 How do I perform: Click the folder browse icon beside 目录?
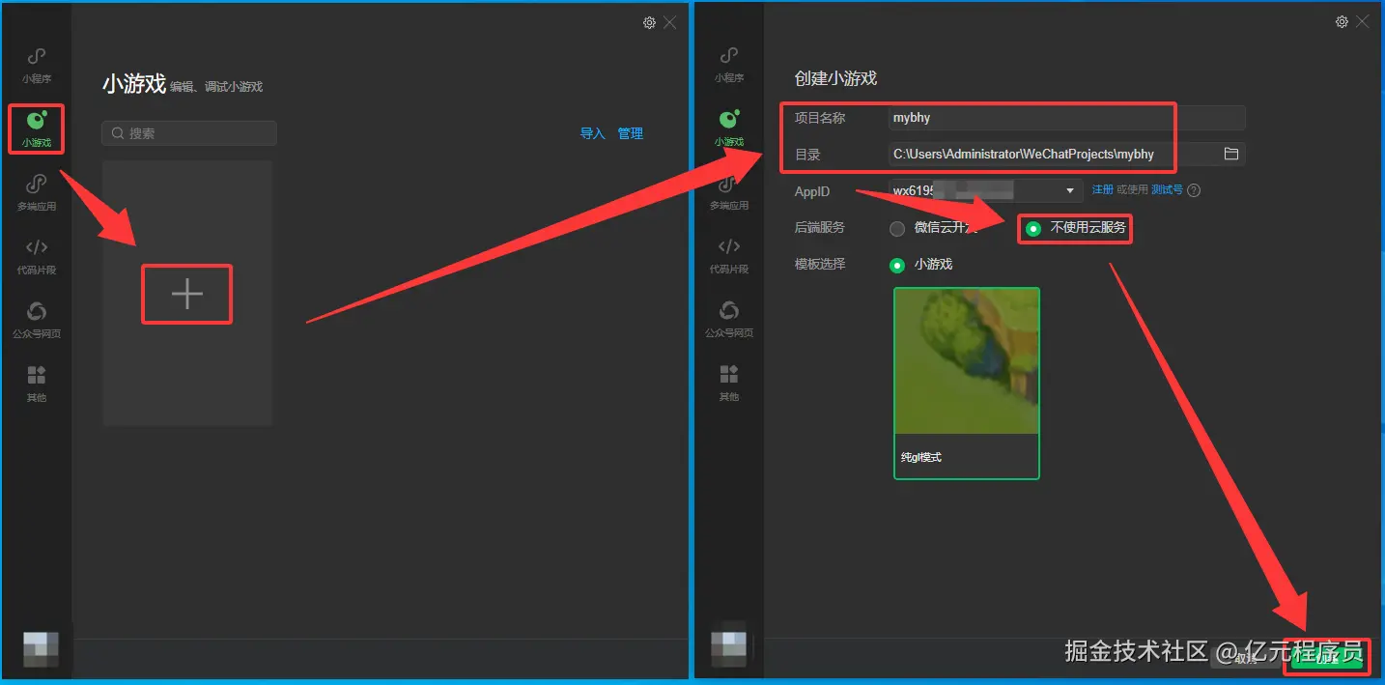[1230, 154]
